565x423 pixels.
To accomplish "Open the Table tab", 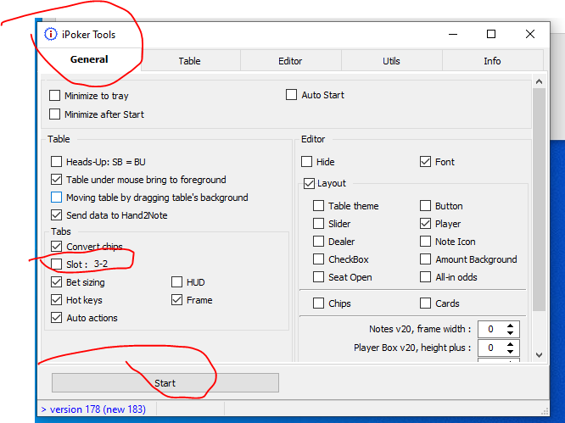I will 190,61.
